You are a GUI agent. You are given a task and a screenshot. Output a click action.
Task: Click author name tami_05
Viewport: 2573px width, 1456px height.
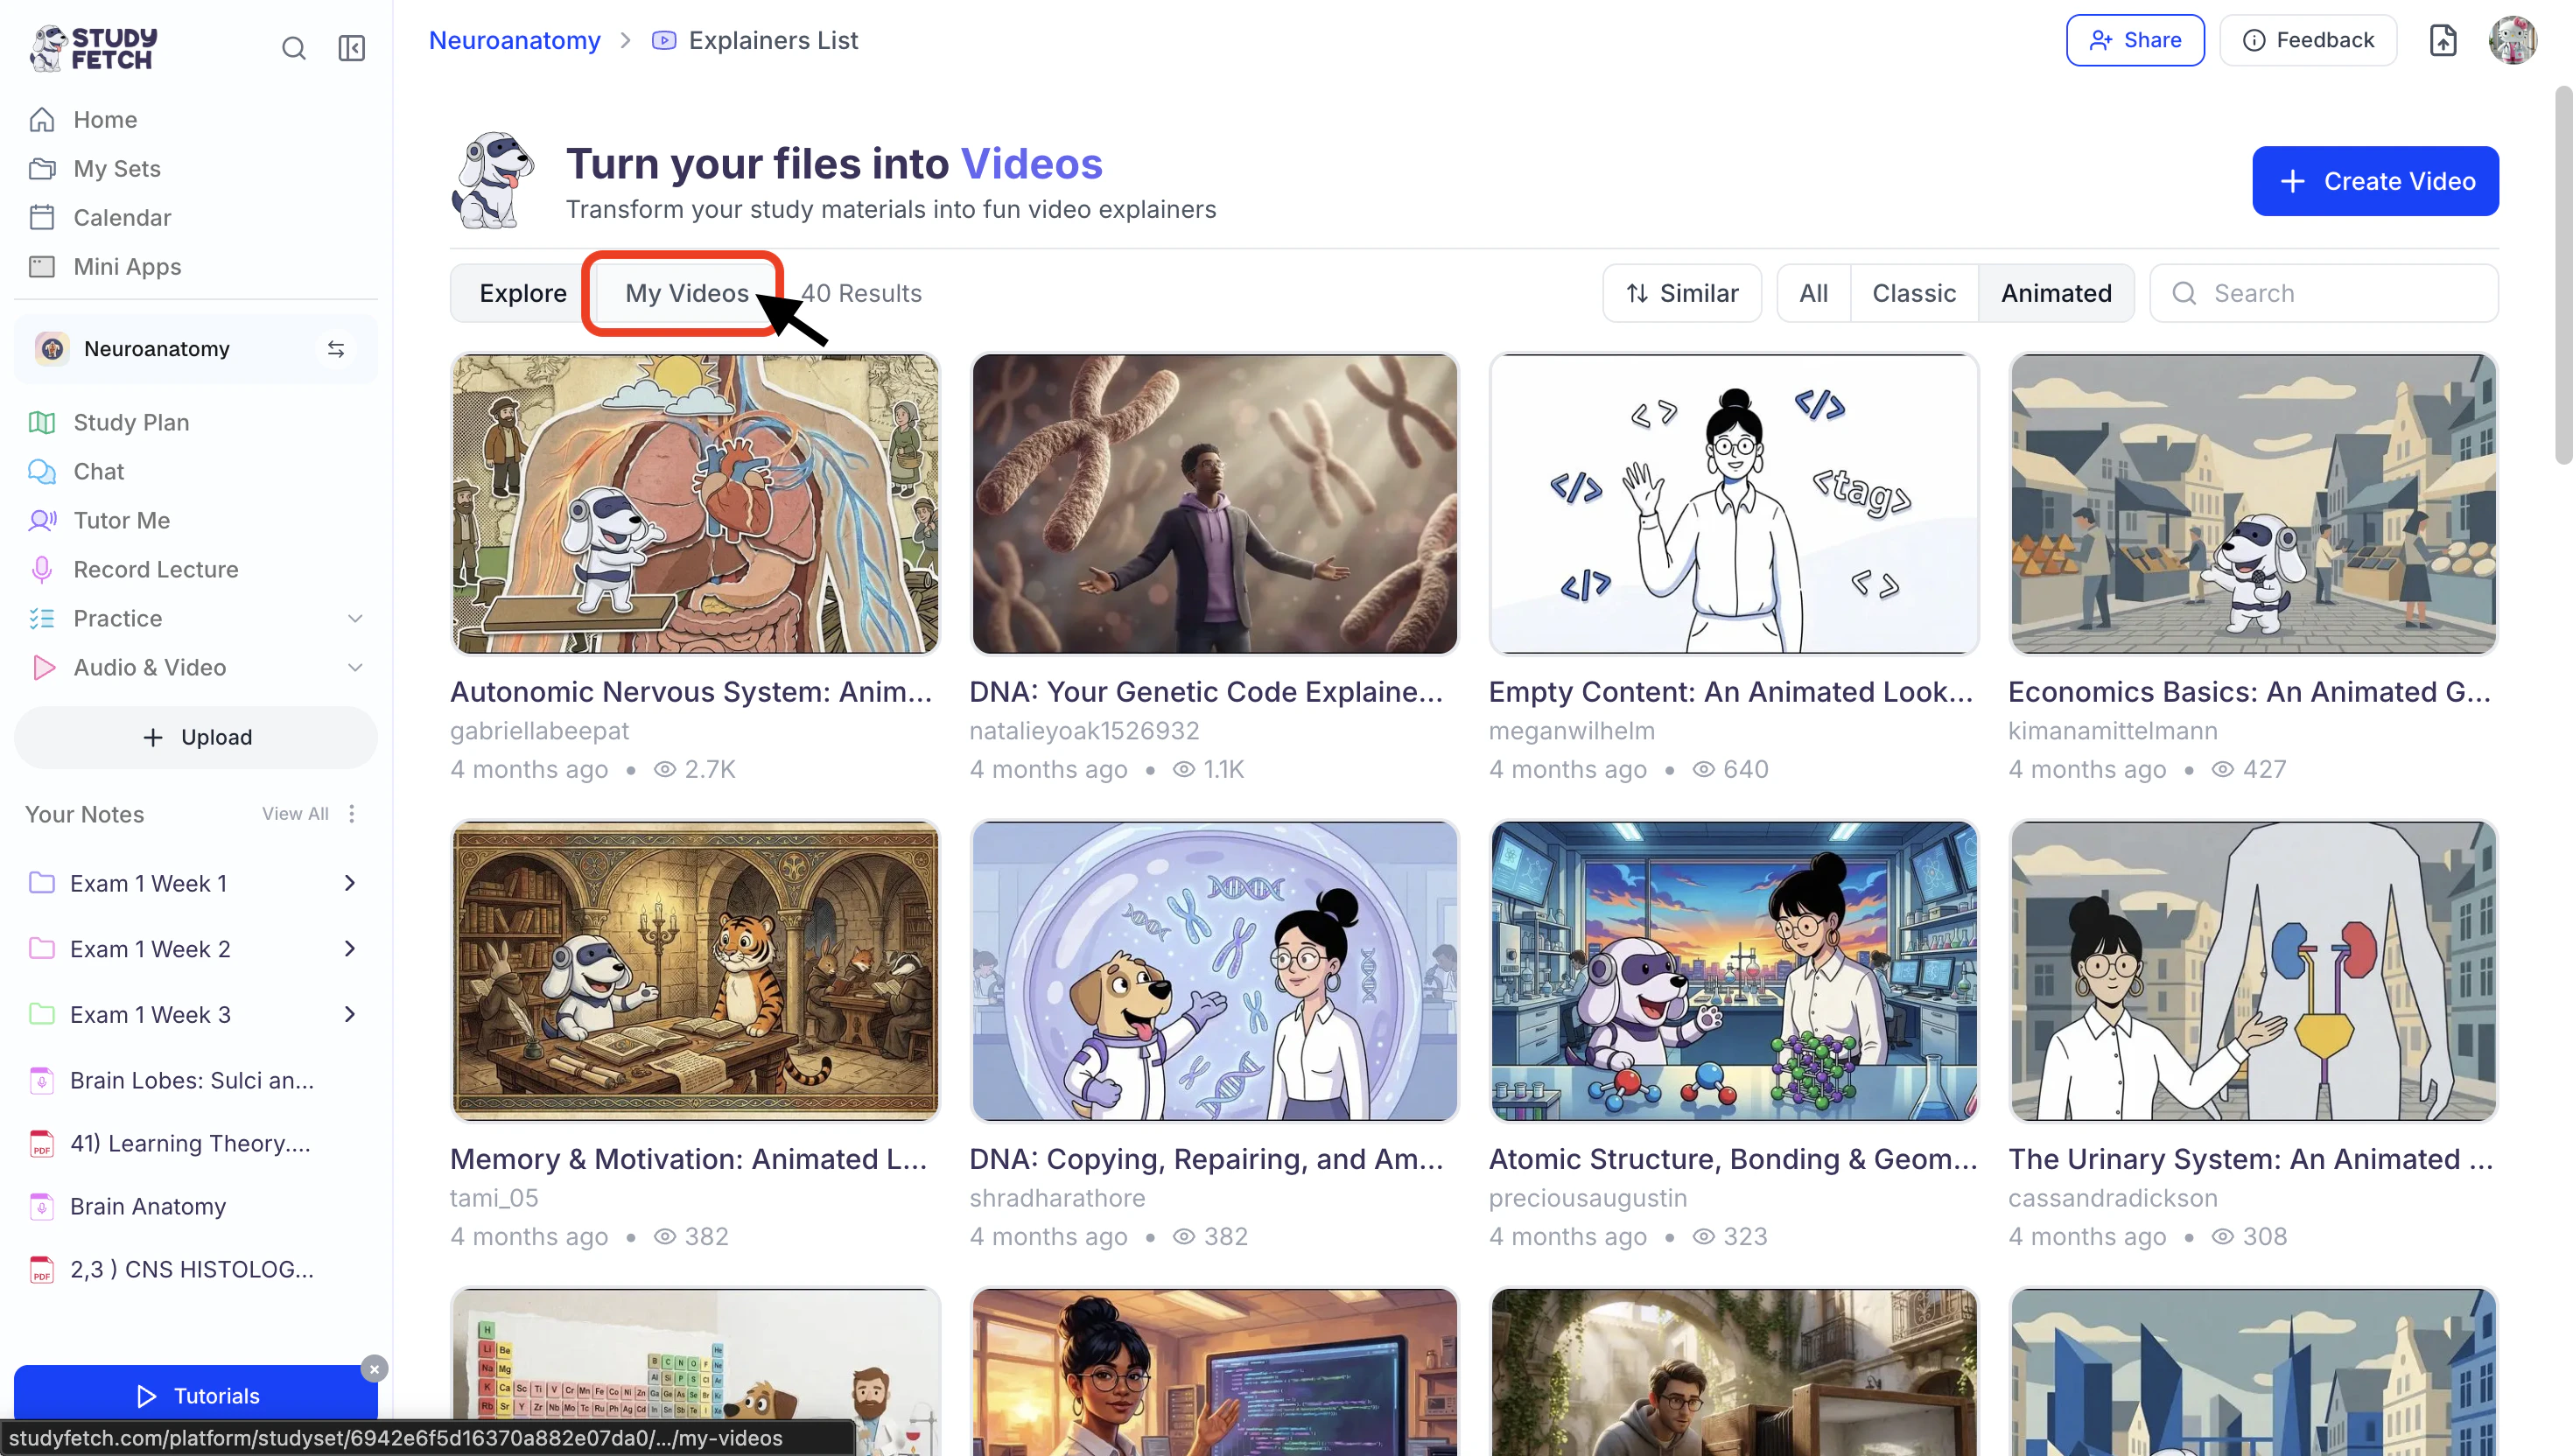tap(494, 1199)
